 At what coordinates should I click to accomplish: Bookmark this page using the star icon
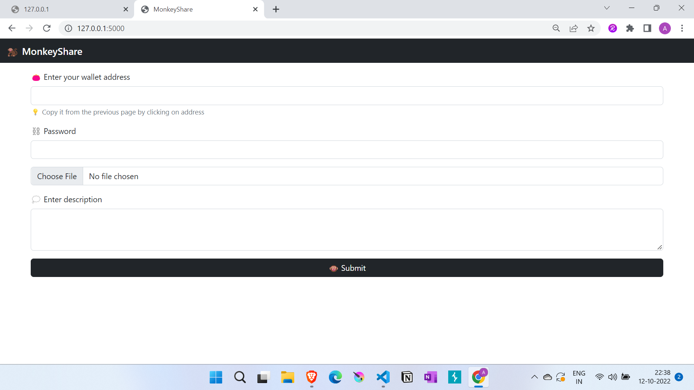(591, 28)
